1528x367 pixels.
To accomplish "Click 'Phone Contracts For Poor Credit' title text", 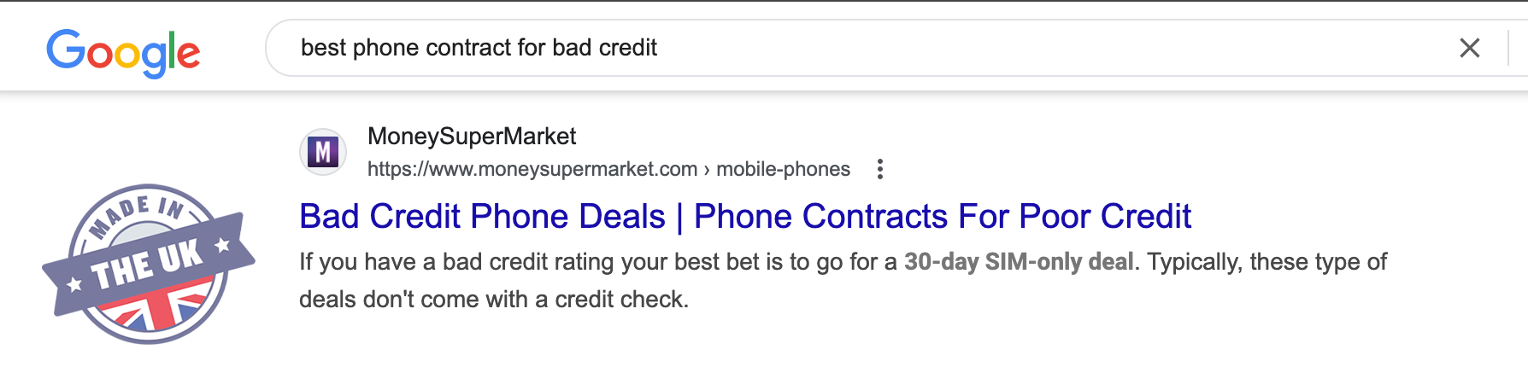I will [x=942, y=217].
